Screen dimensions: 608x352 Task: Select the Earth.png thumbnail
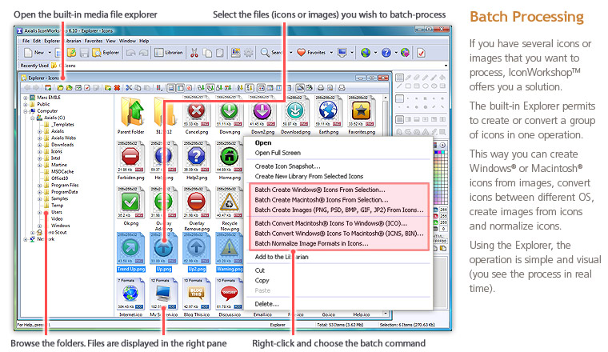tap(329, 114)
